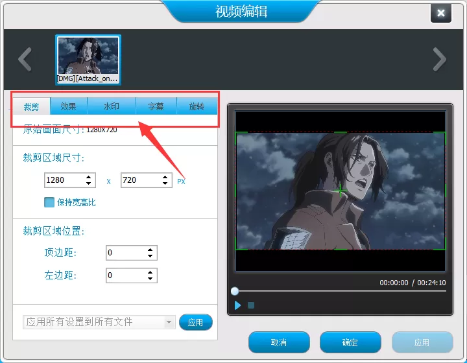Screen dimensions: 467x363
Task: Click the top-left crop corner handle
Action: pos(237,133)
